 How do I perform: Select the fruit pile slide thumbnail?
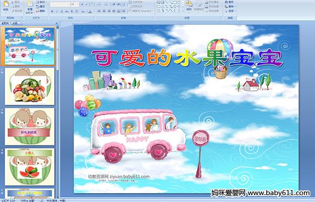(x=30, y=87)
